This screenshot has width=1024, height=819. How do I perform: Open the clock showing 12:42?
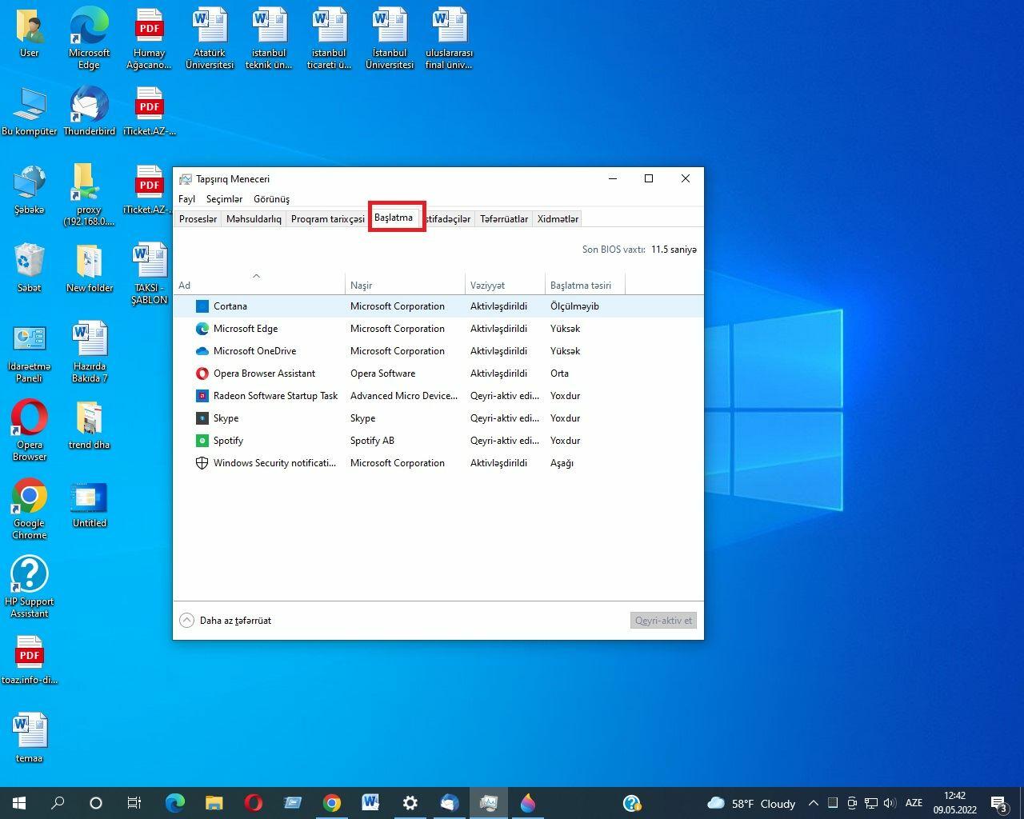pos(954,803)
